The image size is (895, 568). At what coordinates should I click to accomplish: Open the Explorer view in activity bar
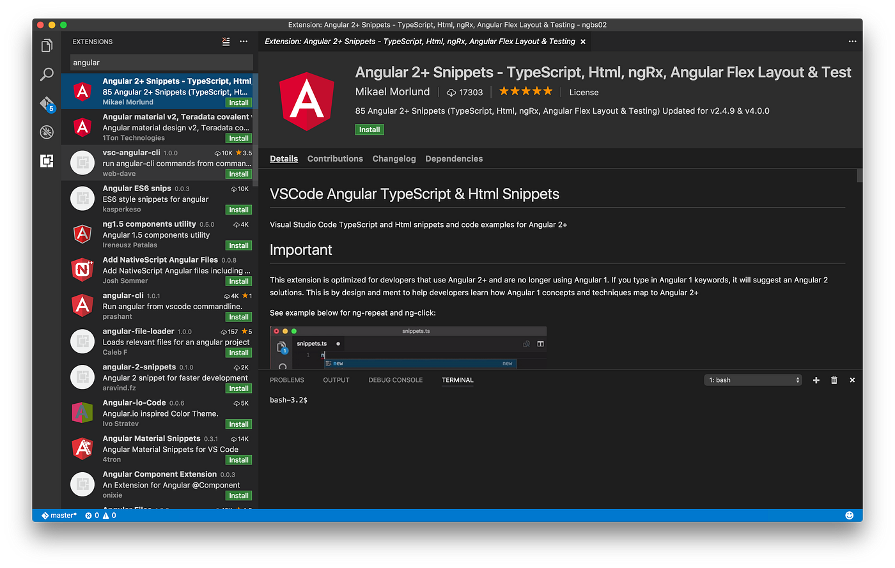point(47,46)
